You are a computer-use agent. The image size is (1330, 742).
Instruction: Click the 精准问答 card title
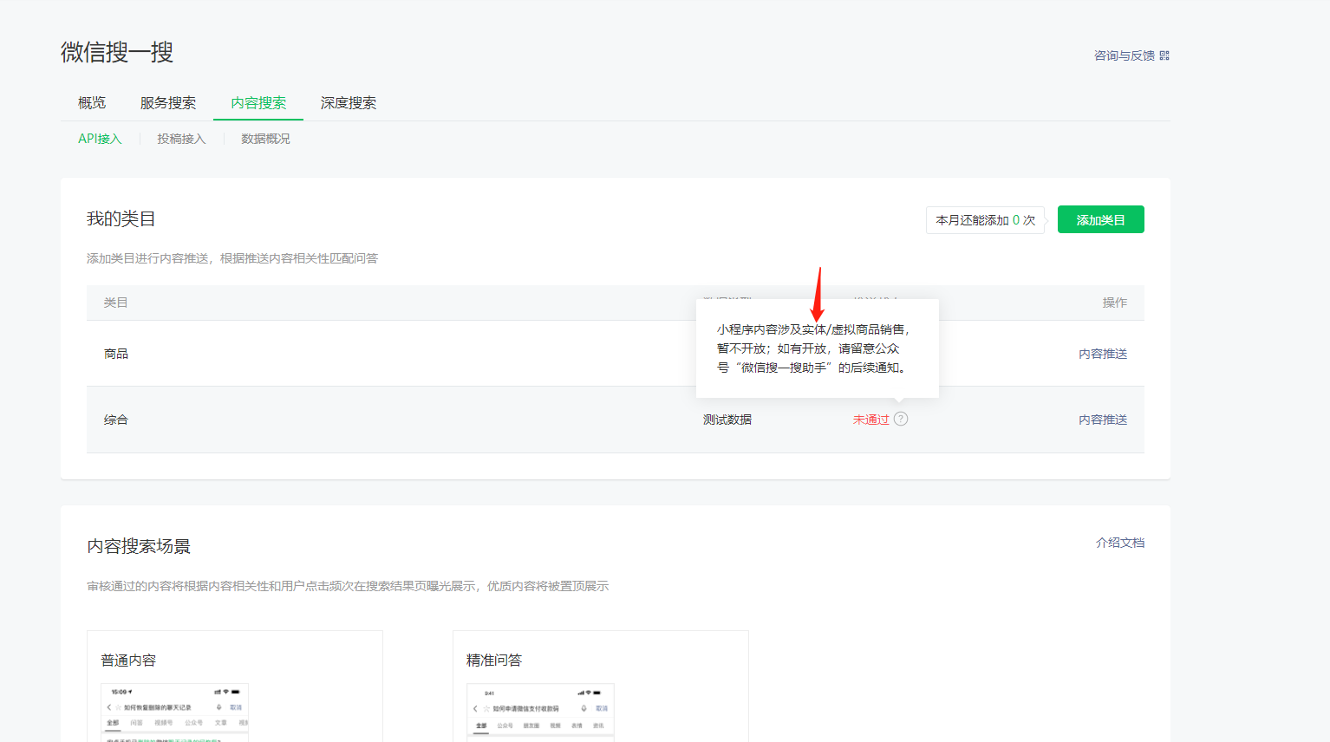[x=494, y=661]
